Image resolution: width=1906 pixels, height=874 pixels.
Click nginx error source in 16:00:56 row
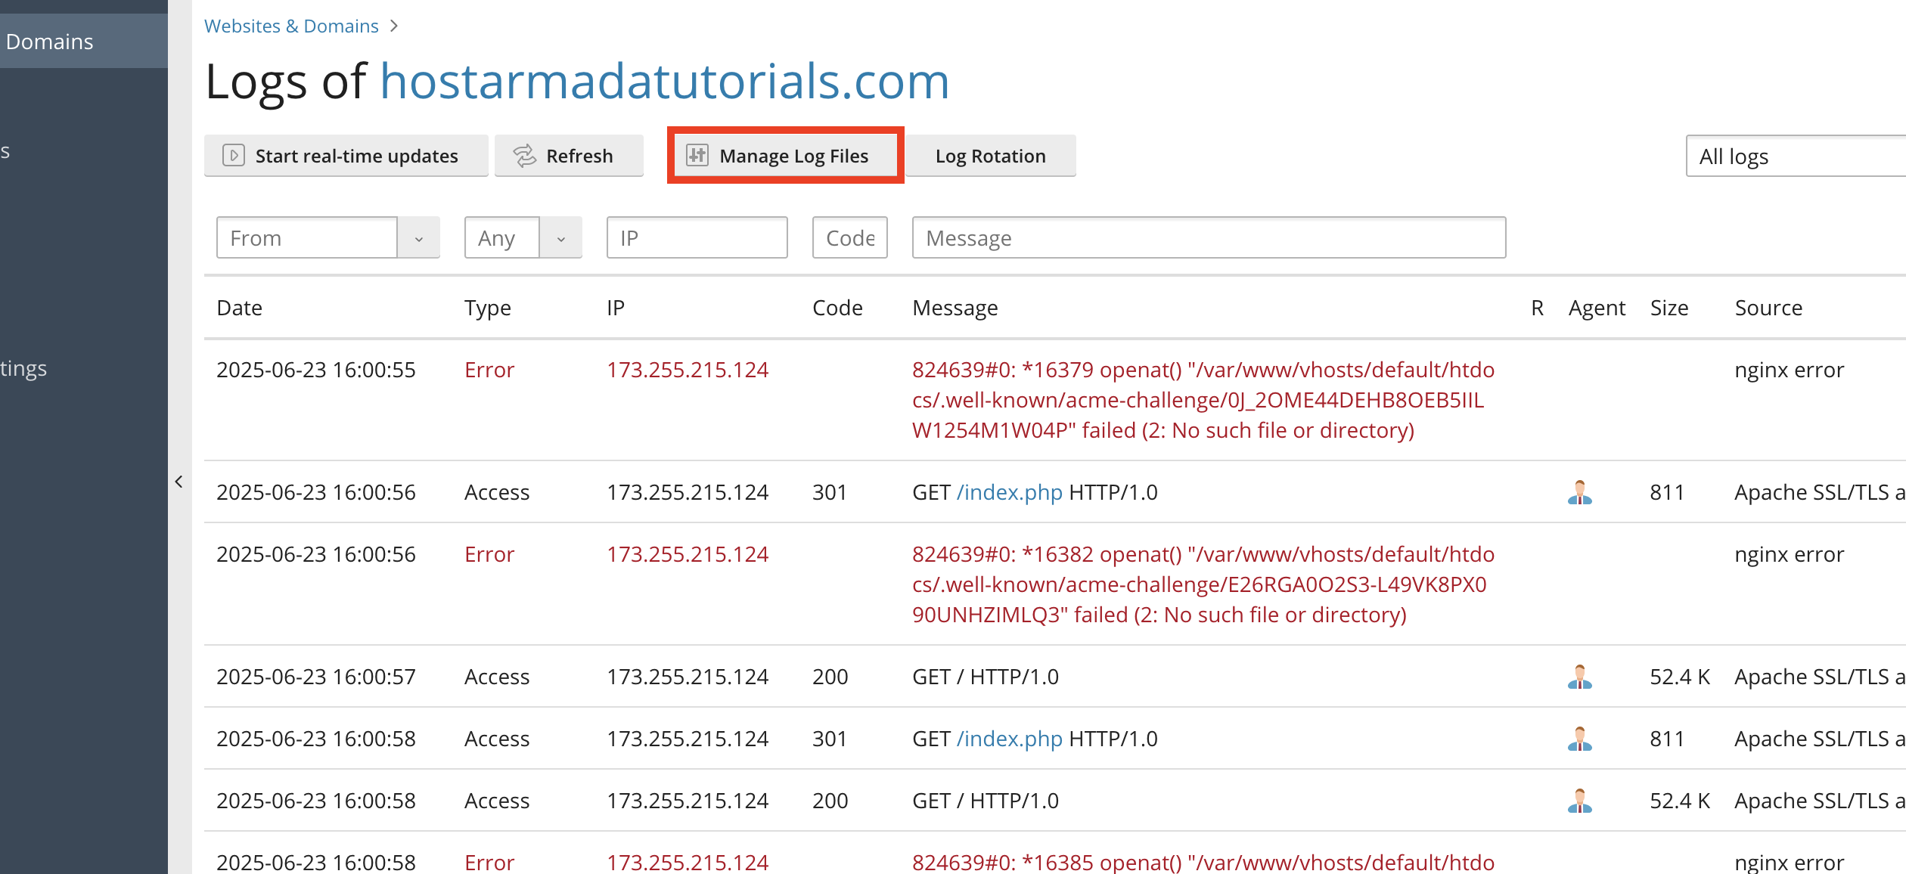coord(1790,554)
